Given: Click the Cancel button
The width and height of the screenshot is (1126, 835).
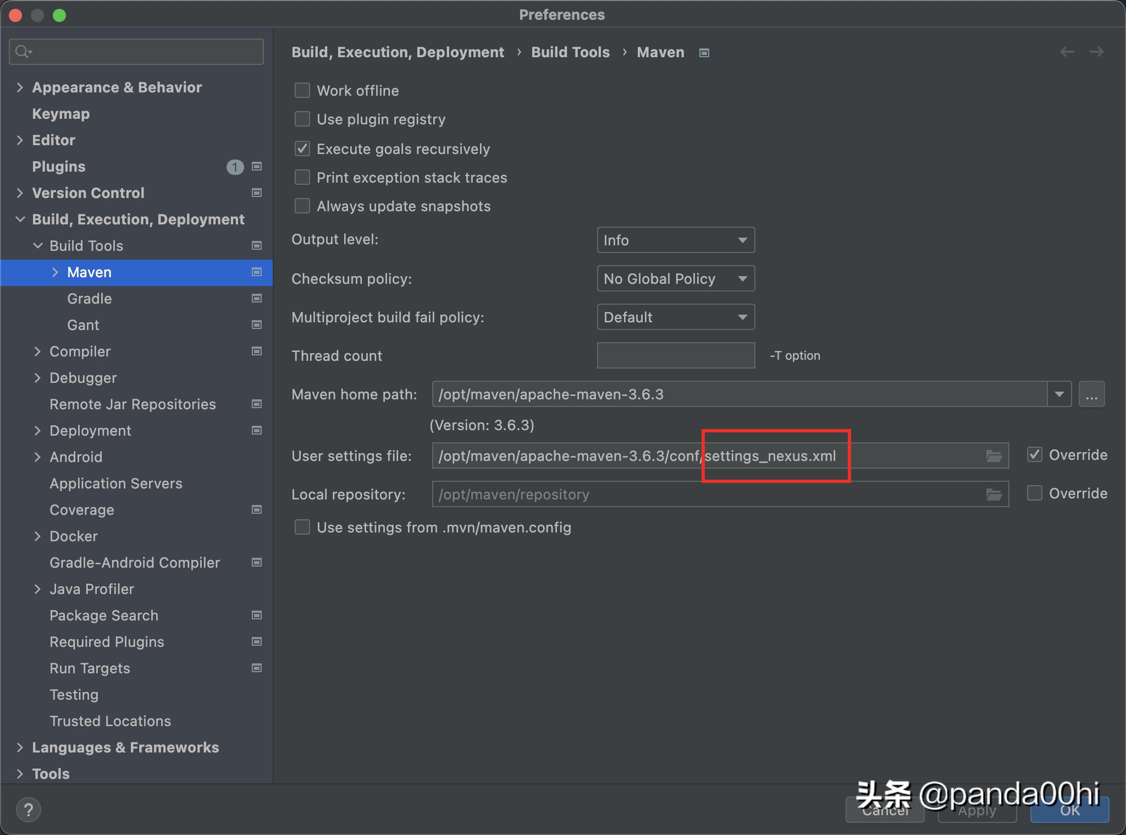Looking at the screenshot, I should [884, 811].
